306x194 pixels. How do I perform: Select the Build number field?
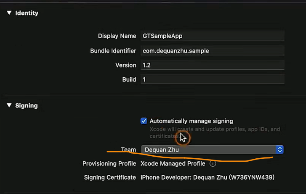[x=213, y=79]
